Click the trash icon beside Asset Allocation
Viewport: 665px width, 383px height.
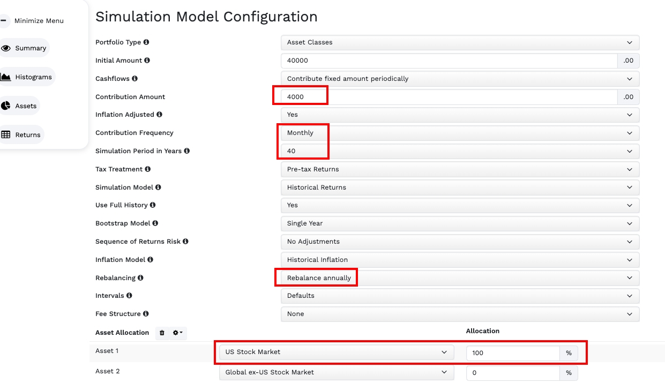tap(162, 333)
